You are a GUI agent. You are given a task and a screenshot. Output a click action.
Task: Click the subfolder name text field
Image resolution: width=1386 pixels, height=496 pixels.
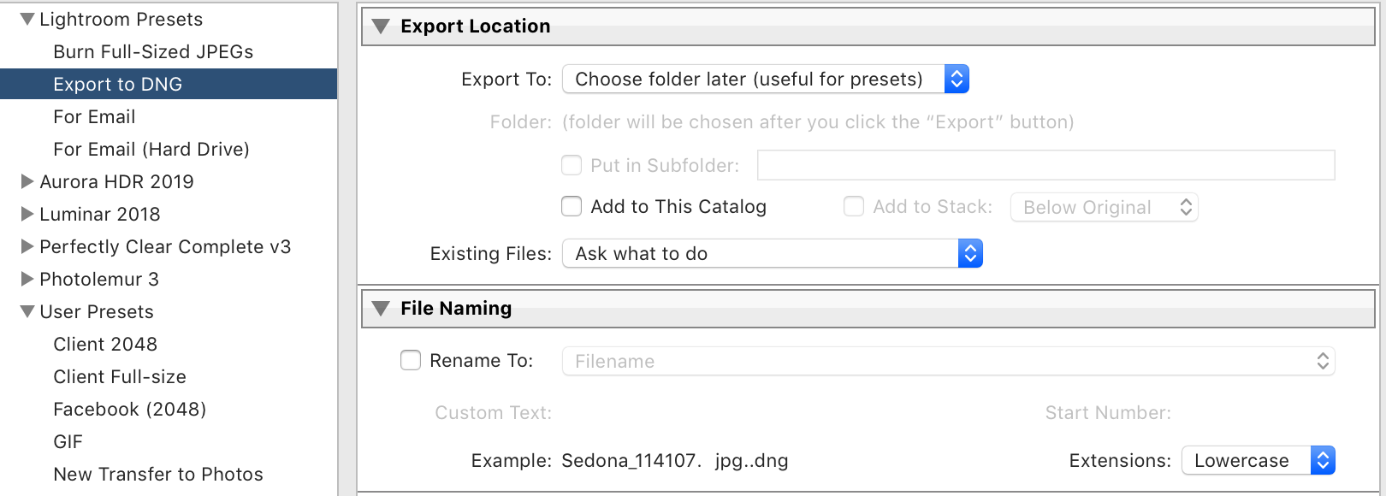pyautogui.click(x=1045, y=165)
